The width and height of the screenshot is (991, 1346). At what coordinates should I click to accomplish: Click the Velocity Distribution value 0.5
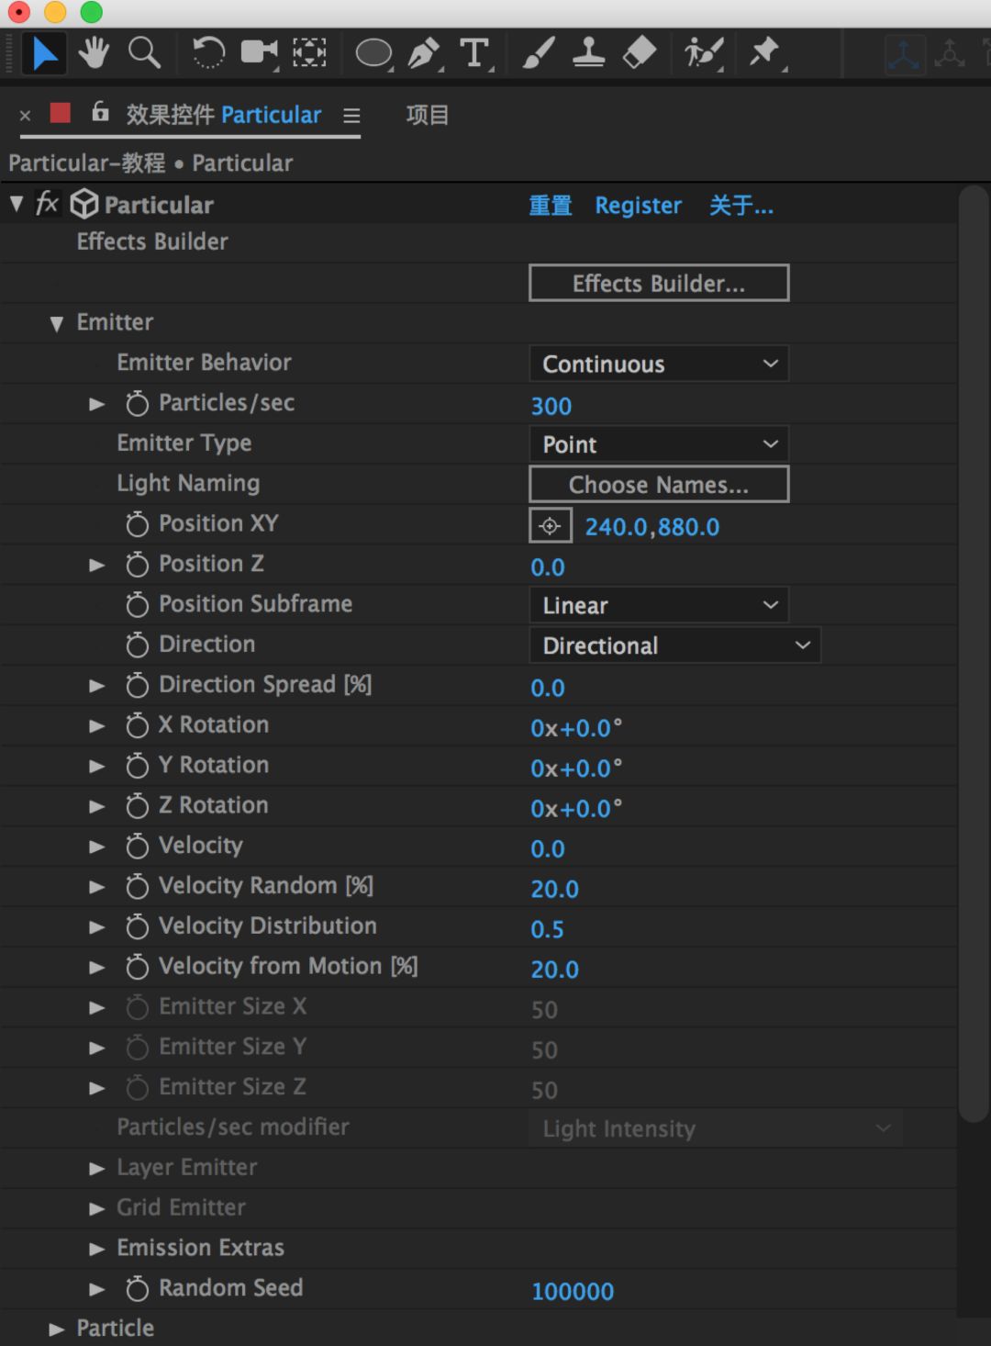(547, 929)
